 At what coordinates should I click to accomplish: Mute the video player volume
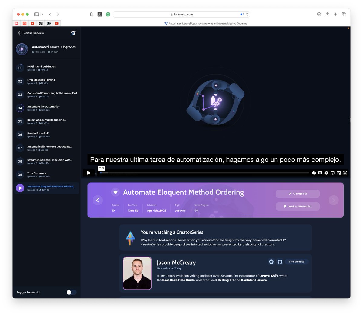(x=314, y=173)
